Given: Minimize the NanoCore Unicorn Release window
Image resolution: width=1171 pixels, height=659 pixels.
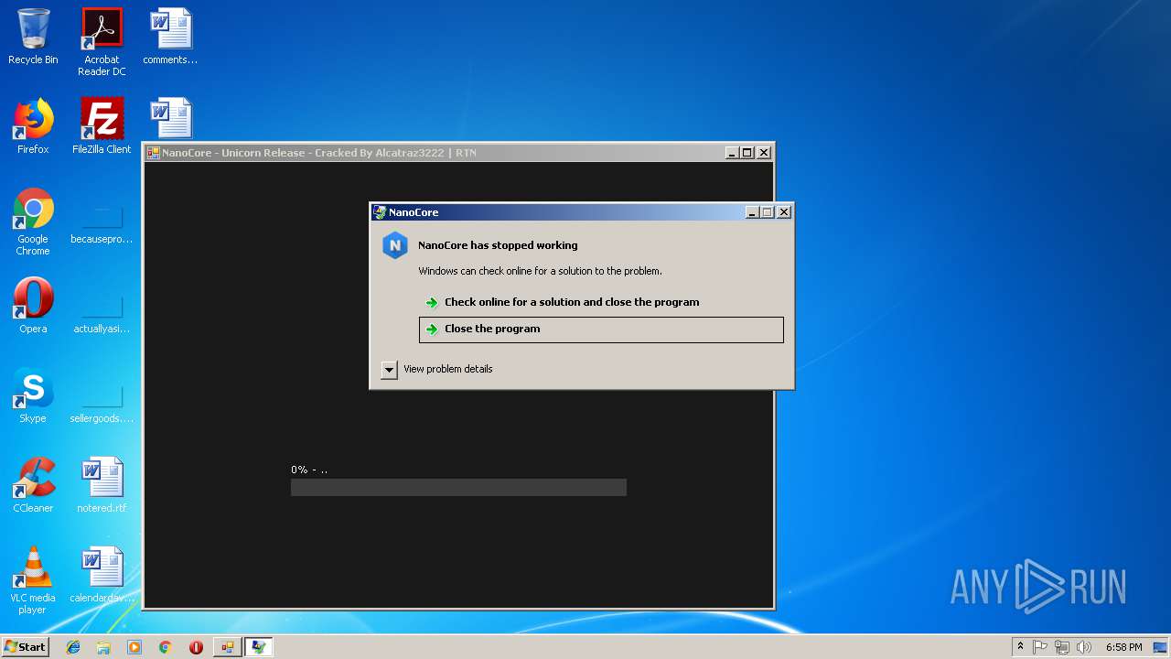Looking at the screenshot, I should coord(732,153).
